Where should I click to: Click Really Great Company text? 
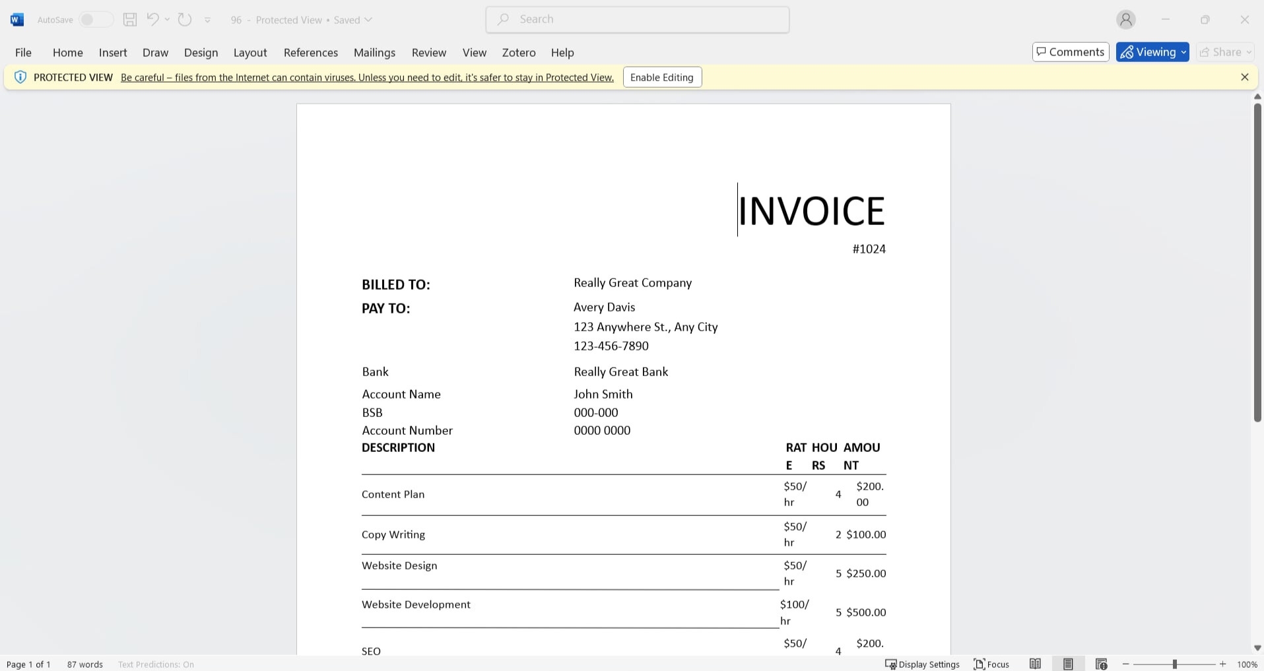click(x=632, y=282)
